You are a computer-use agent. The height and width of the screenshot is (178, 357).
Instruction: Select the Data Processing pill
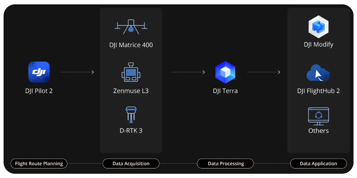pos(225,163)
